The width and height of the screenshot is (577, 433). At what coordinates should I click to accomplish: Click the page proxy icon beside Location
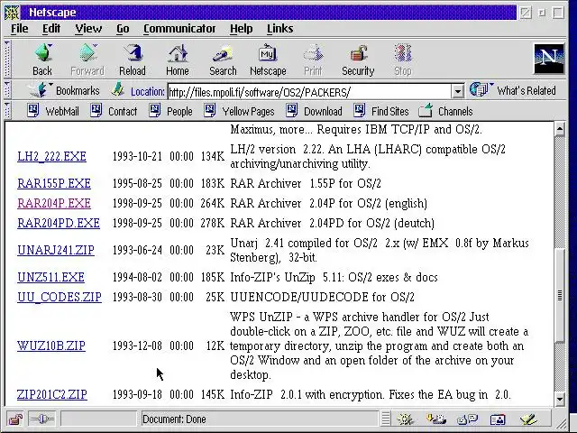pos(118,89)
